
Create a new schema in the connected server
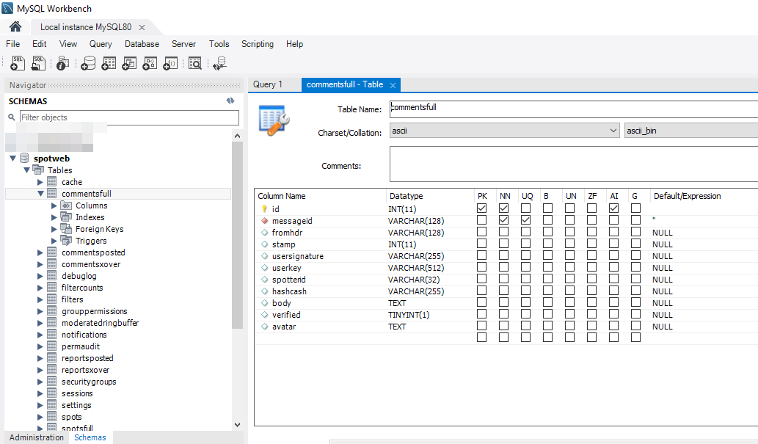(89, 63)
